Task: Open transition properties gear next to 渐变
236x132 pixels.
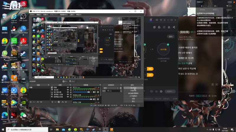Action: pos(121,88)
